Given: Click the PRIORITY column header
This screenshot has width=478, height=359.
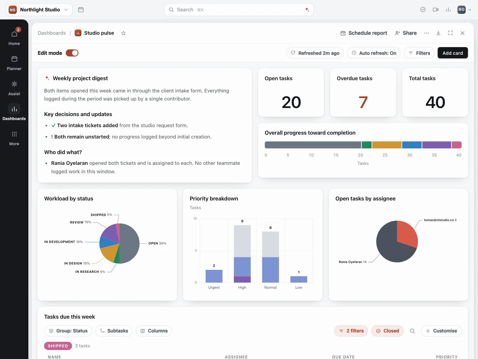Looking at the screenshot, I should 447,357.
